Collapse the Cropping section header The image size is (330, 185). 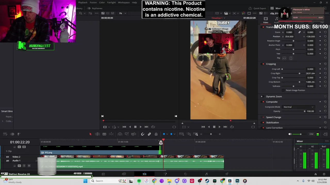click(271, 64)
